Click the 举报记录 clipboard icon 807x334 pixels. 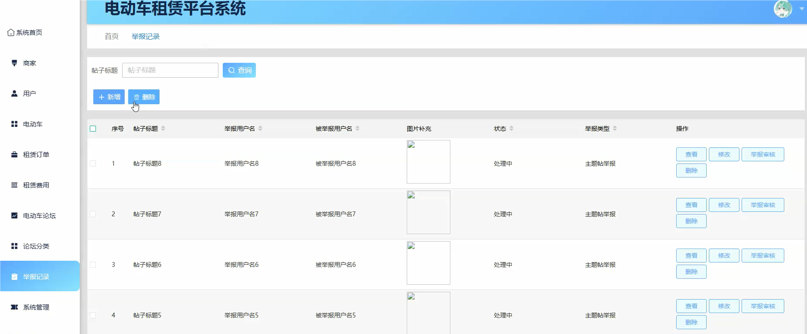tap(14, 276)
